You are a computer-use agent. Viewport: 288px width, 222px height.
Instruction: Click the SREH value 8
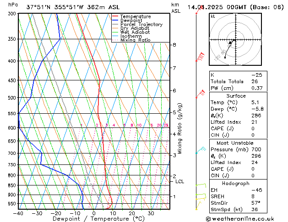click(253, 196)
